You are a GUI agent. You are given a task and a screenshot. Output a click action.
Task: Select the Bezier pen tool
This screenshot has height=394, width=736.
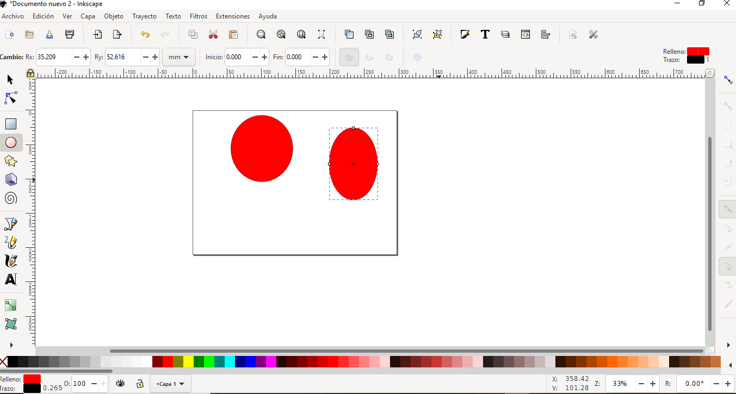pos(10,223)
